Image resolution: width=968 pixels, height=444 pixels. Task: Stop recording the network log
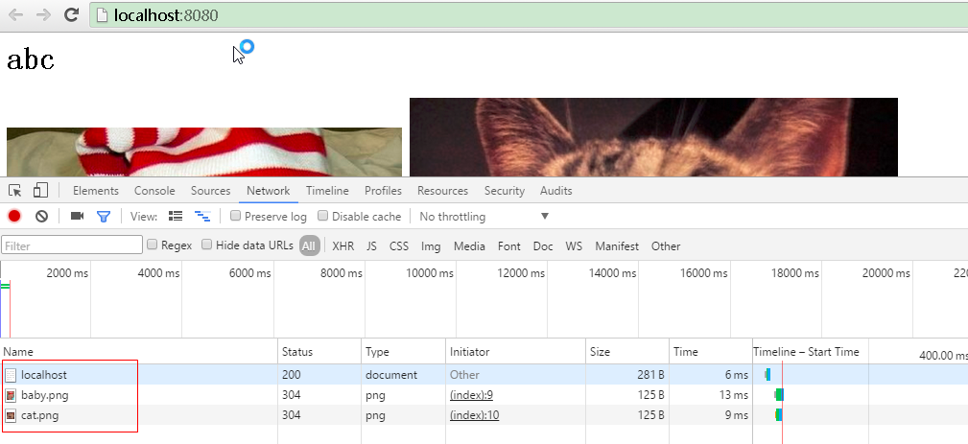coord(14,217)
